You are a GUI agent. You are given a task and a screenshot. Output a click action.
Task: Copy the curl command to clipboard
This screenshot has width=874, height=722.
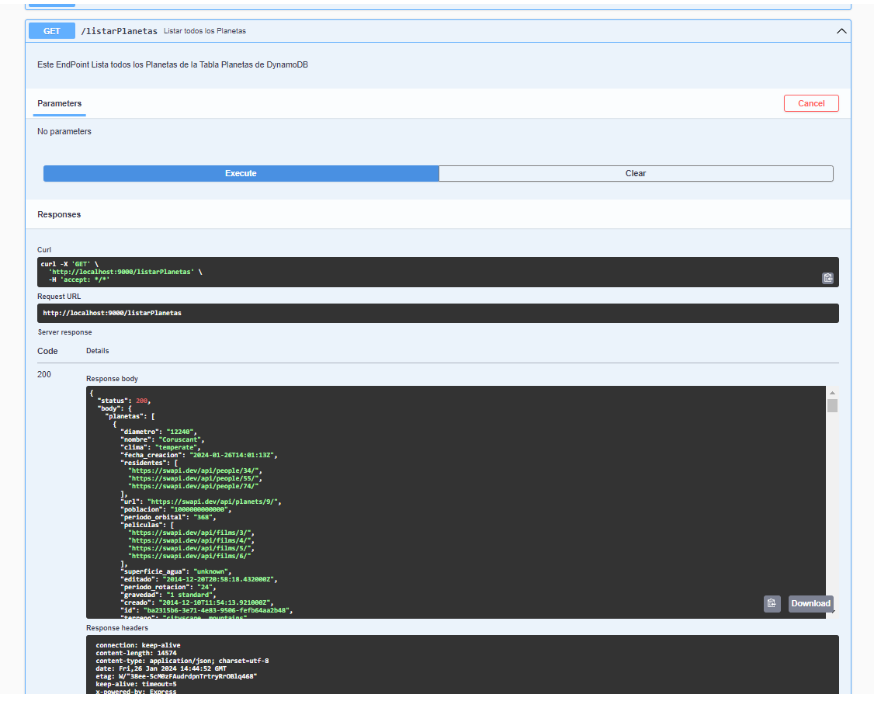click(x=827, y=278)
